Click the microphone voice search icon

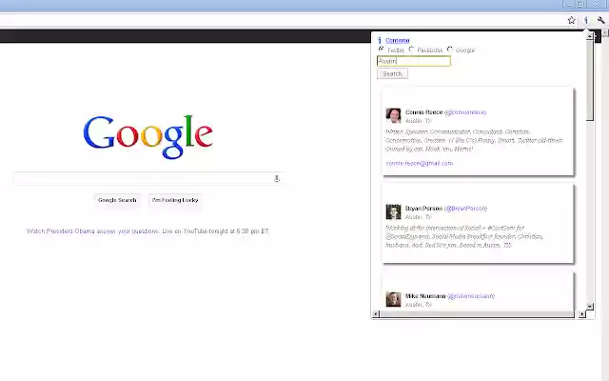click(x=277, y=179)
